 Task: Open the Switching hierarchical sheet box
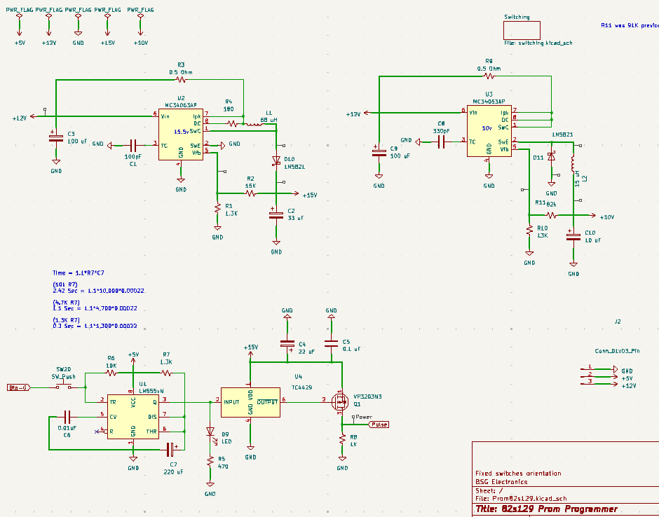click(522, 30)
